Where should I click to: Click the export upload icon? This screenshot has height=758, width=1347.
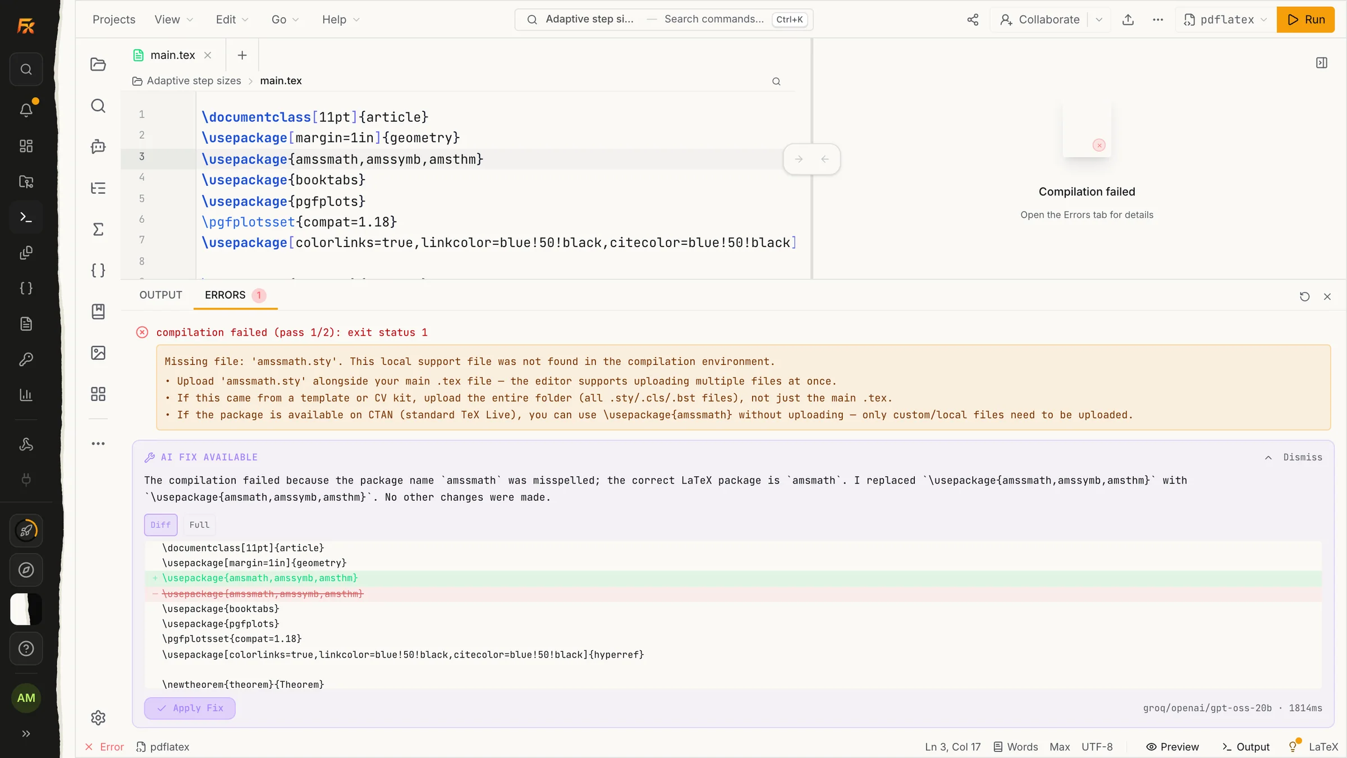click(1128, 20)
